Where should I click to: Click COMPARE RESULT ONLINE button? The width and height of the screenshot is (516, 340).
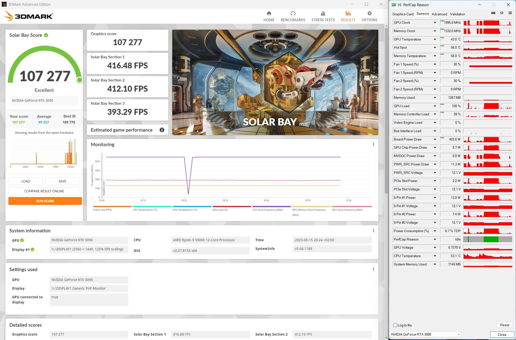44,191
